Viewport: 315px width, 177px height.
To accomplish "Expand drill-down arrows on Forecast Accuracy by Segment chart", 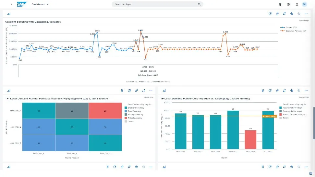I will point(122,91).
